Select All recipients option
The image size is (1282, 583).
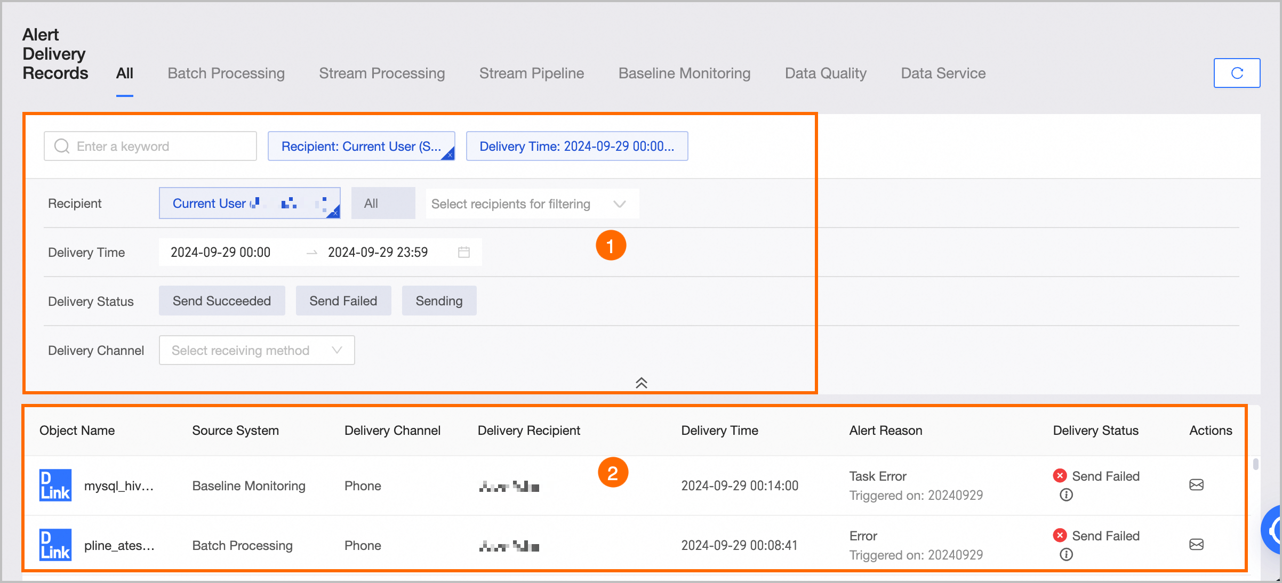pos(383,204)
